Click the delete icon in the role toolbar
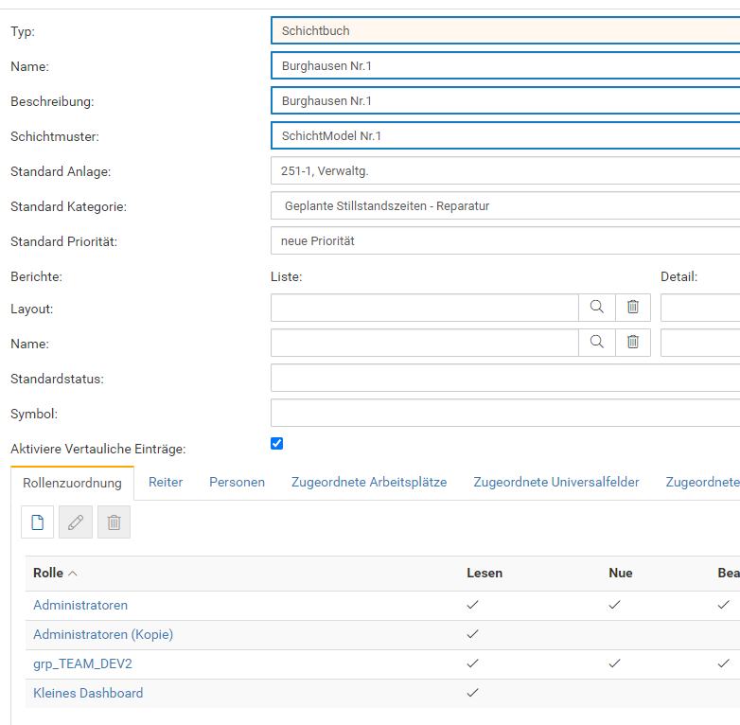The width and height of the screenshot is (740, 725). [x=114, y=522]
